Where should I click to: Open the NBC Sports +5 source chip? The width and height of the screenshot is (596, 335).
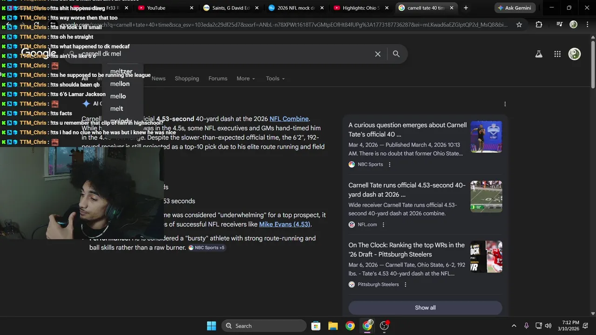click(207, 248)
